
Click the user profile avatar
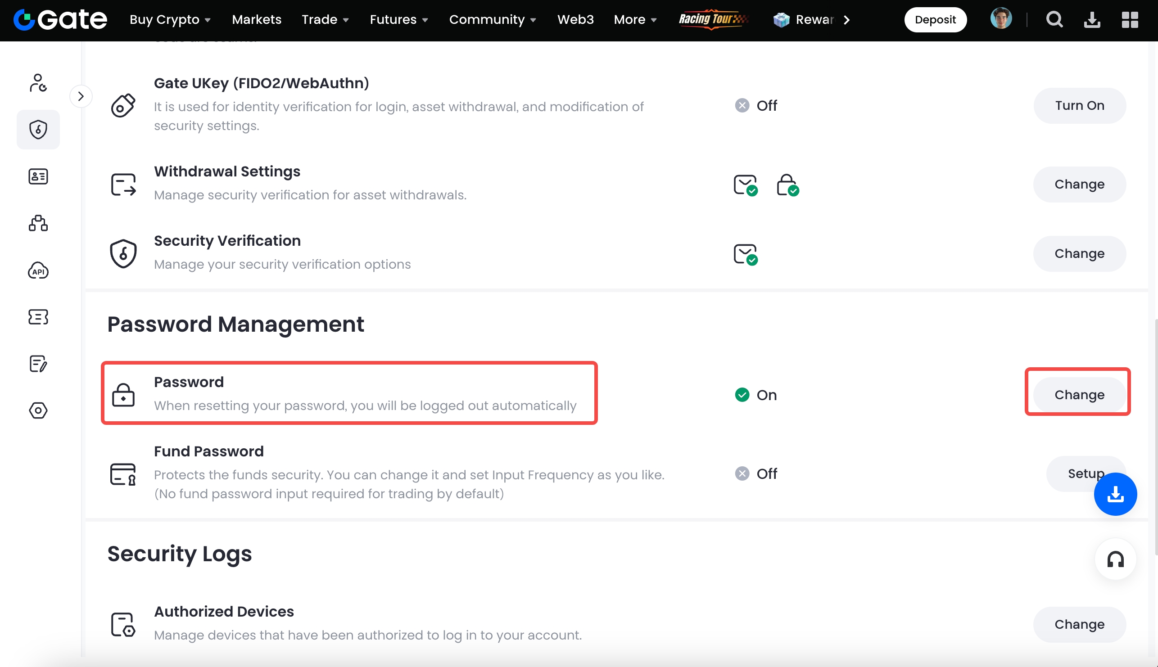point(1001,19)
